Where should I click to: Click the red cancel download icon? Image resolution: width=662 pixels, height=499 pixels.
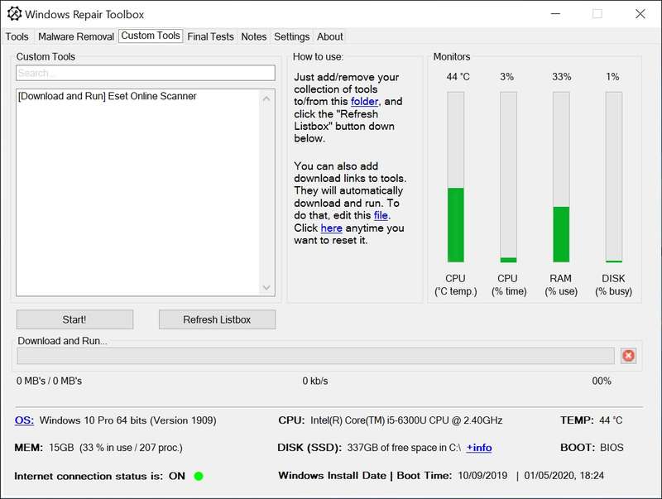(x=628, y=356)
